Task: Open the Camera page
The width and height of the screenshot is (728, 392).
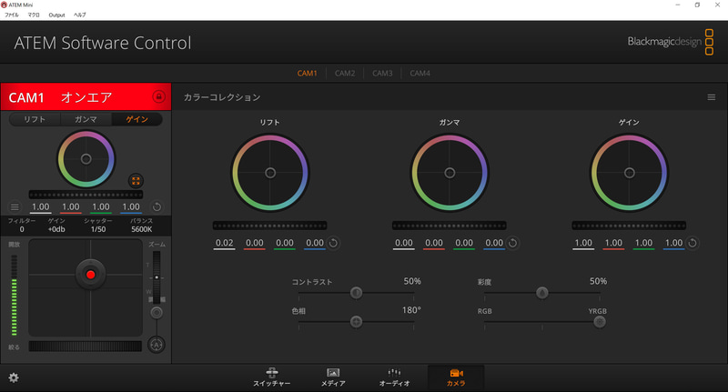Action: coord(456,377)
